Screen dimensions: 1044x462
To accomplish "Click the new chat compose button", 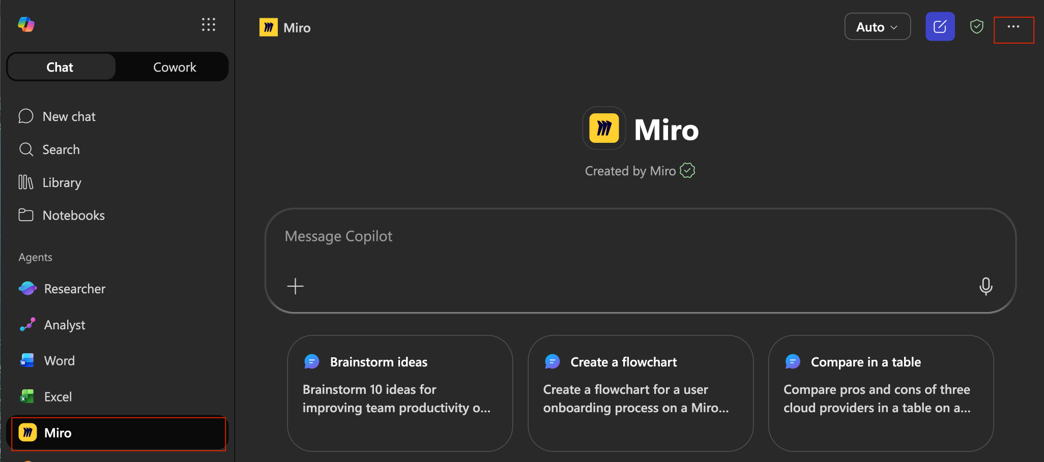I will [x=940, y=26].
